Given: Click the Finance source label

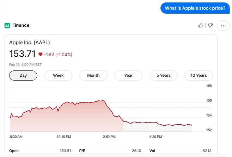Looking at the screenshot, I should tap(21, 25).
